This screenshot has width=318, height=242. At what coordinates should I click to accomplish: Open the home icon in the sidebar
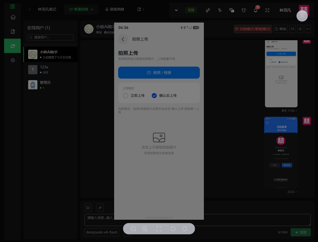coord(13,17)
